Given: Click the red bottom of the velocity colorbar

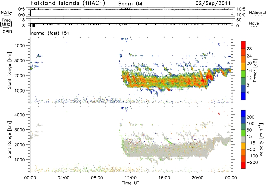Looking at the screenshot, I should (243, 165).
